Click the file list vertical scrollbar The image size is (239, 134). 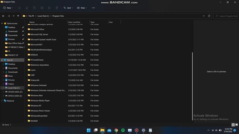(193, 86)
